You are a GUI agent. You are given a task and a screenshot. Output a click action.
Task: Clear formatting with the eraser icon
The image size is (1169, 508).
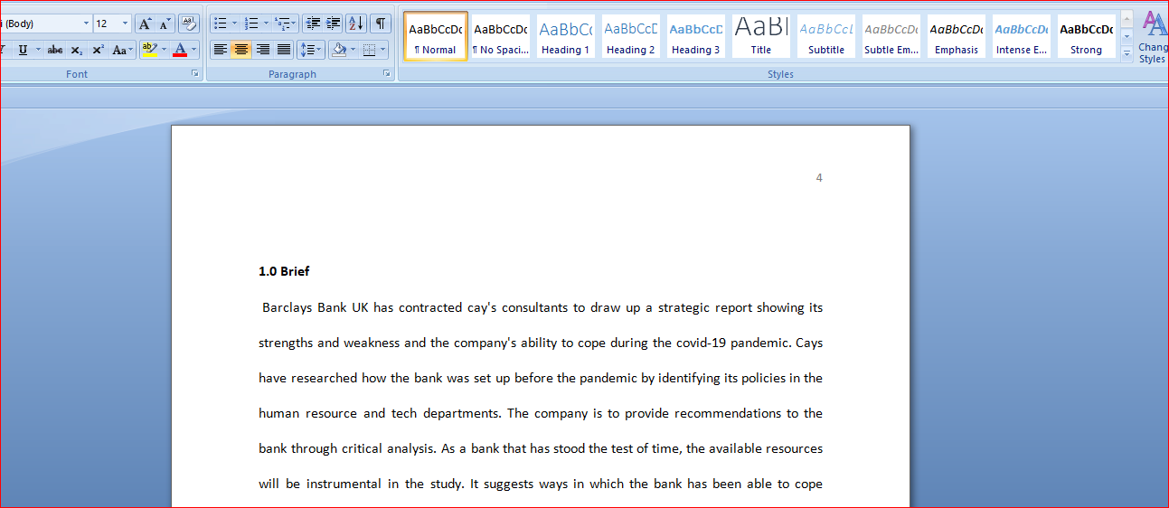point(189,24)
